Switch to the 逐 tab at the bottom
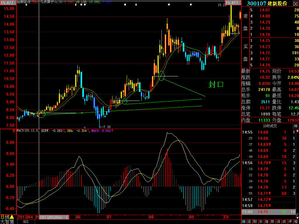 pos(249,222)
